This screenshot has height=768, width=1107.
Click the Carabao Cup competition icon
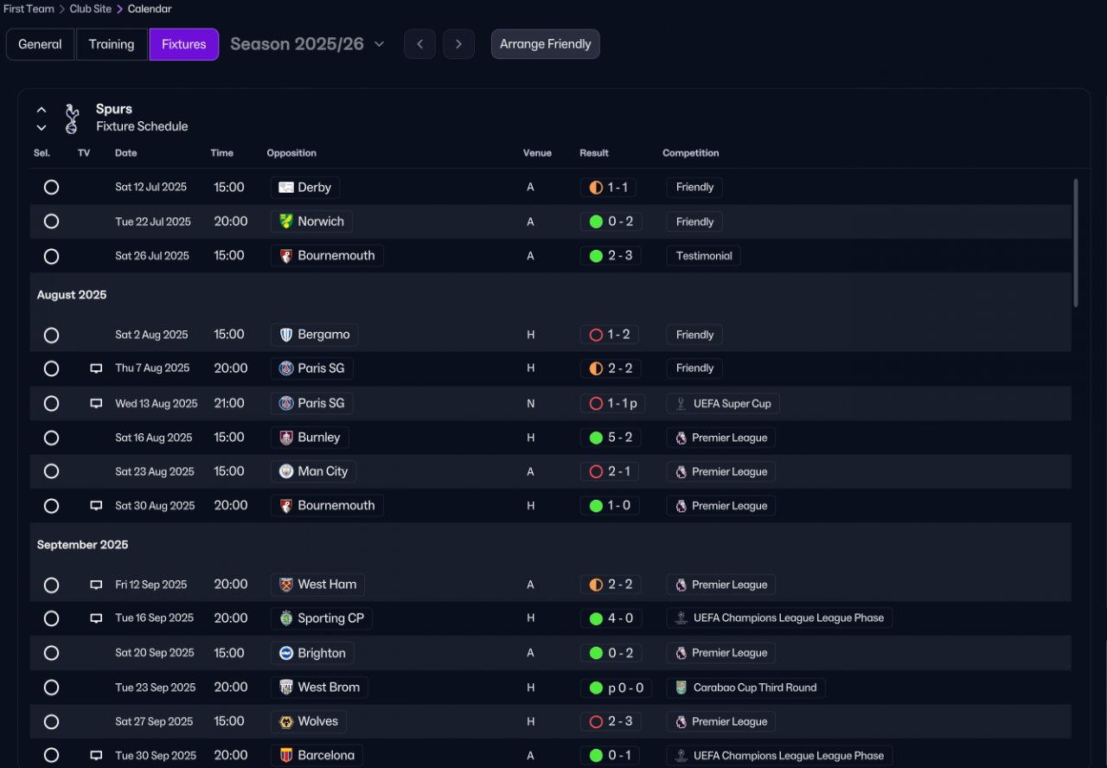coord(681,688)
